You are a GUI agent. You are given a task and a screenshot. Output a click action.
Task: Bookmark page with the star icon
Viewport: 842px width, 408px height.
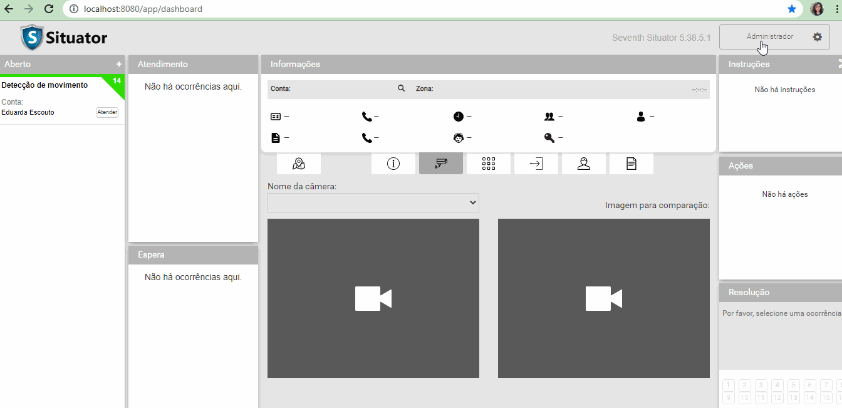tap(792, 9)
